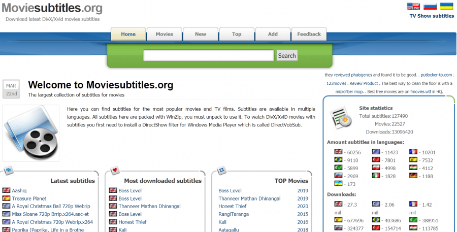Click the UK flag next to 60256
This screenshot has height=232, width=457.
338,152
